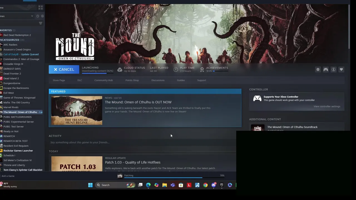This screenshot has width=356, height=200.
Task: Open Epic Games Launcher from taskbar
Action: tap(222, 185)
